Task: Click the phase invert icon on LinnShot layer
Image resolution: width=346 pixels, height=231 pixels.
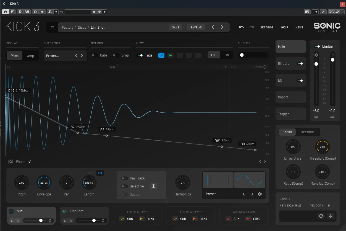Action: click(103, 221)
